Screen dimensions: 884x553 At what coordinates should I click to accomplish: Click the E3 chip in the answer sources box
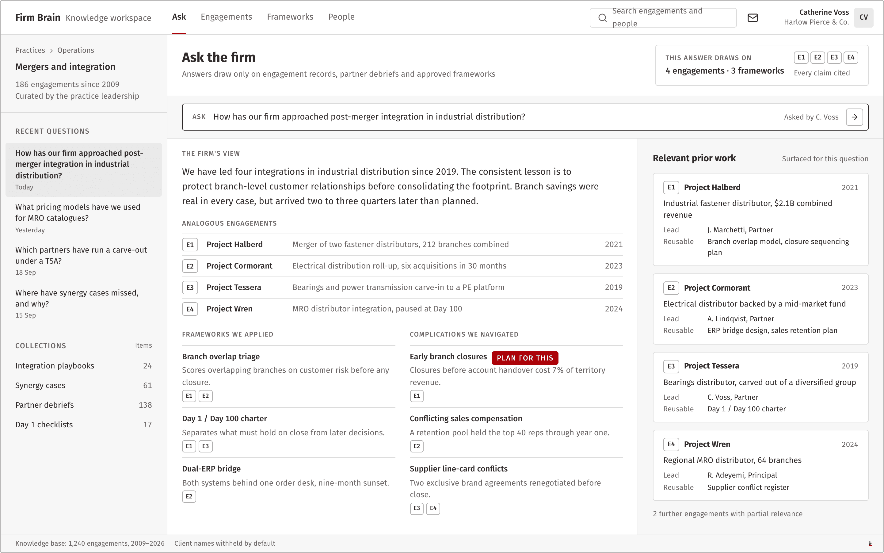[834, 57]
